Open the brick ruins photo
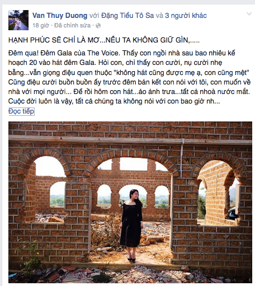This screenshot has height=286, width=255. tap(130, 202)
